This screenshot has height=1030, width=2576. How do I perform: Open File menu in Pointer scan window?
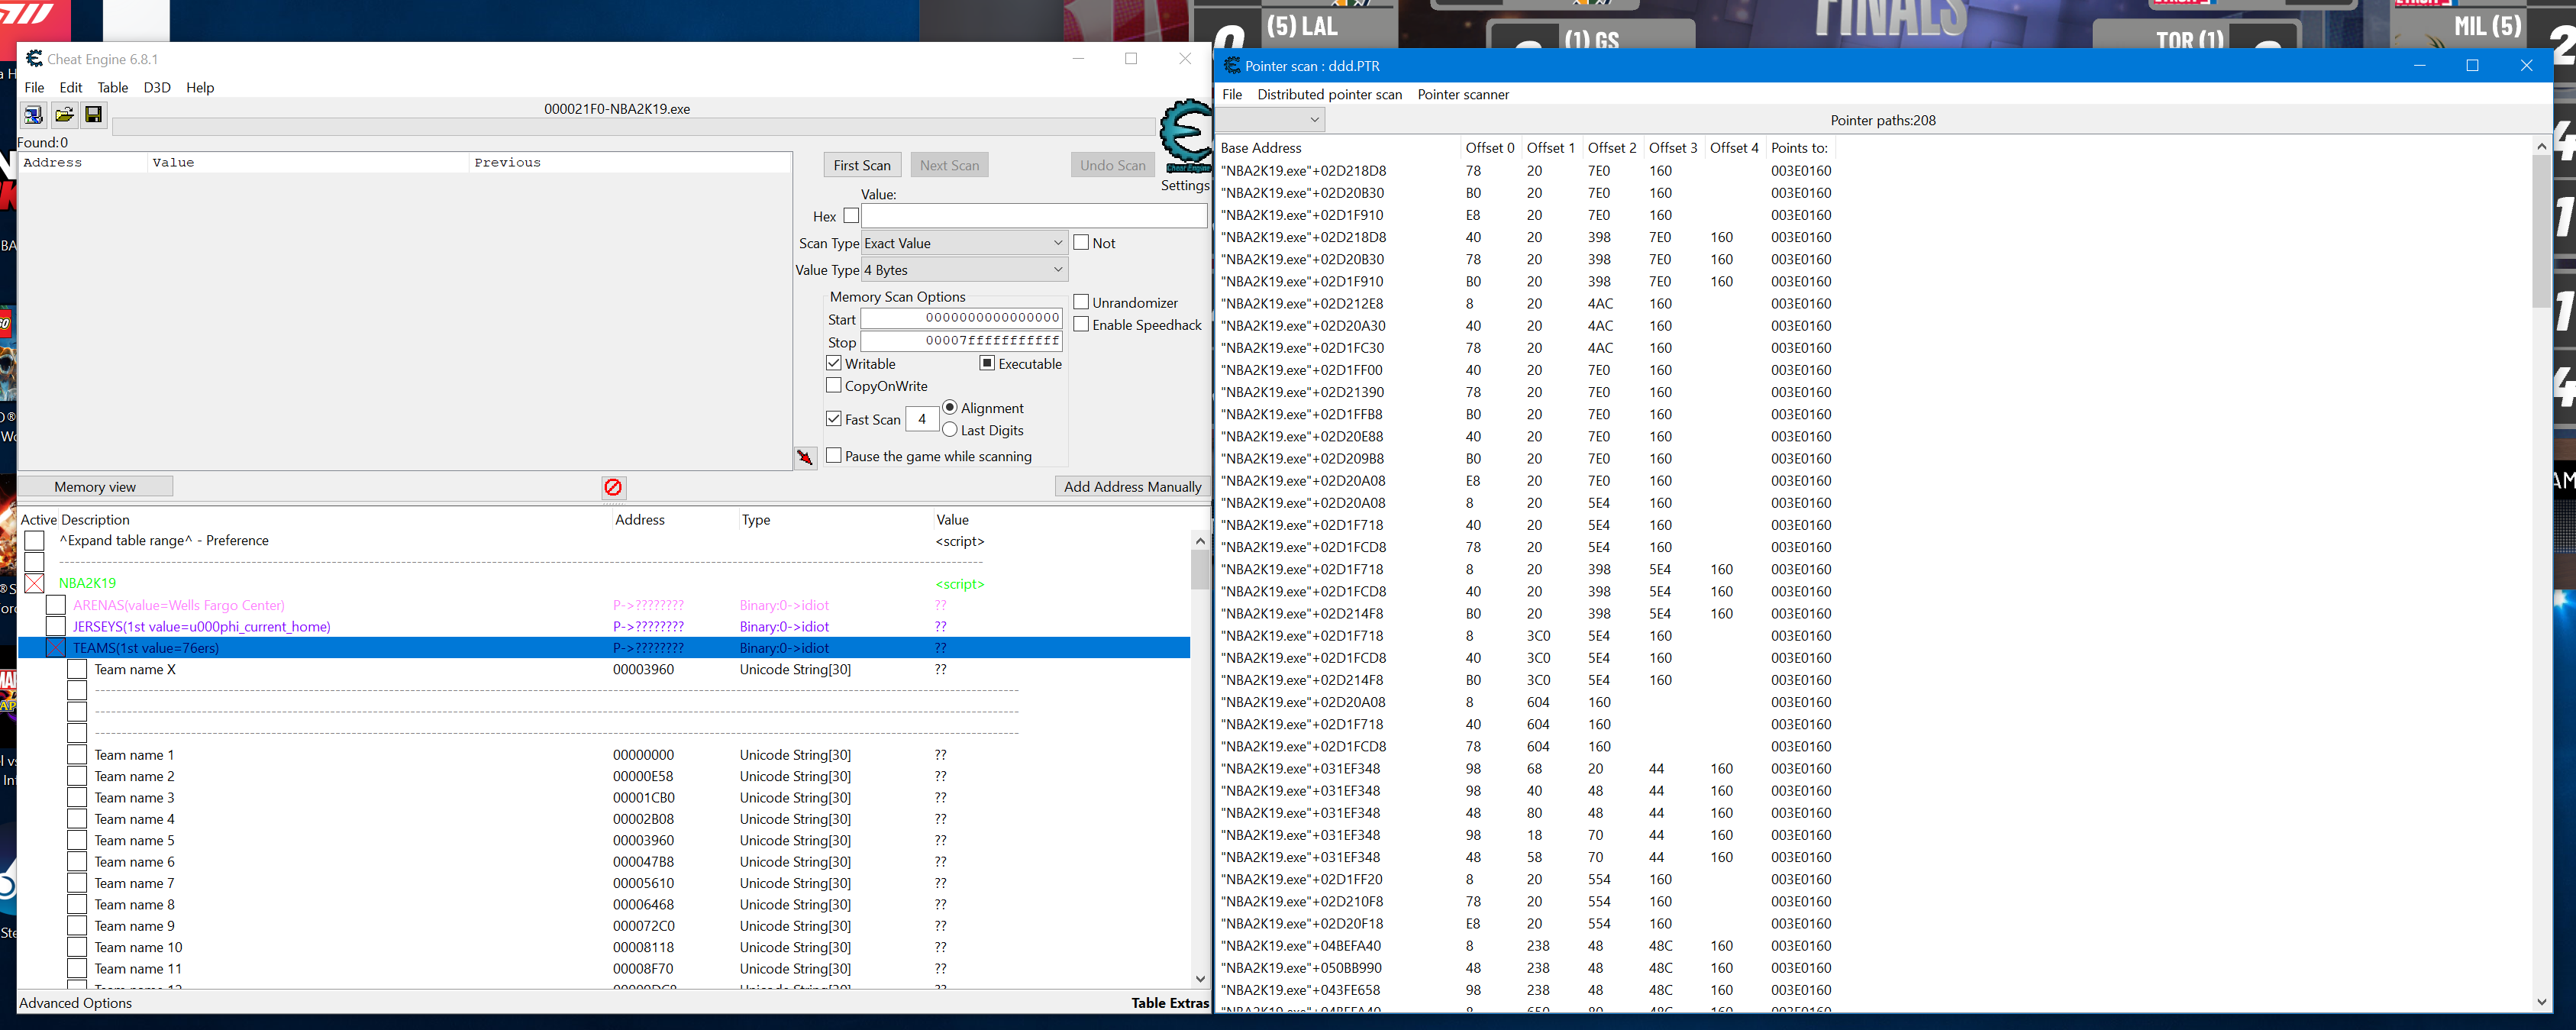1232,95
